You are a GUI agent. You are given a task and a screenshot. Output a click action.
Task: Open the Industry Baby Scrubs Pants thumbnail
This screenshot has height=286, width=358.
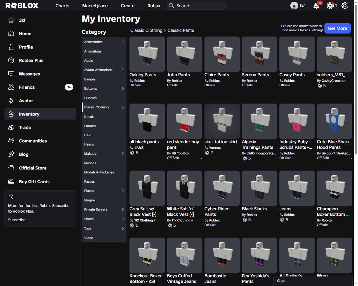point(297,121)
